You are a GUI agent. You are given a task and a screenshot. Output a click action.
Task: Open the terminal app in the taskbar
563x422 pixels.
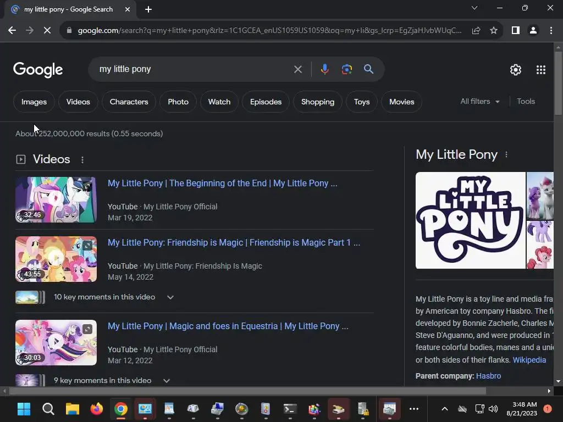pos(290,409)
